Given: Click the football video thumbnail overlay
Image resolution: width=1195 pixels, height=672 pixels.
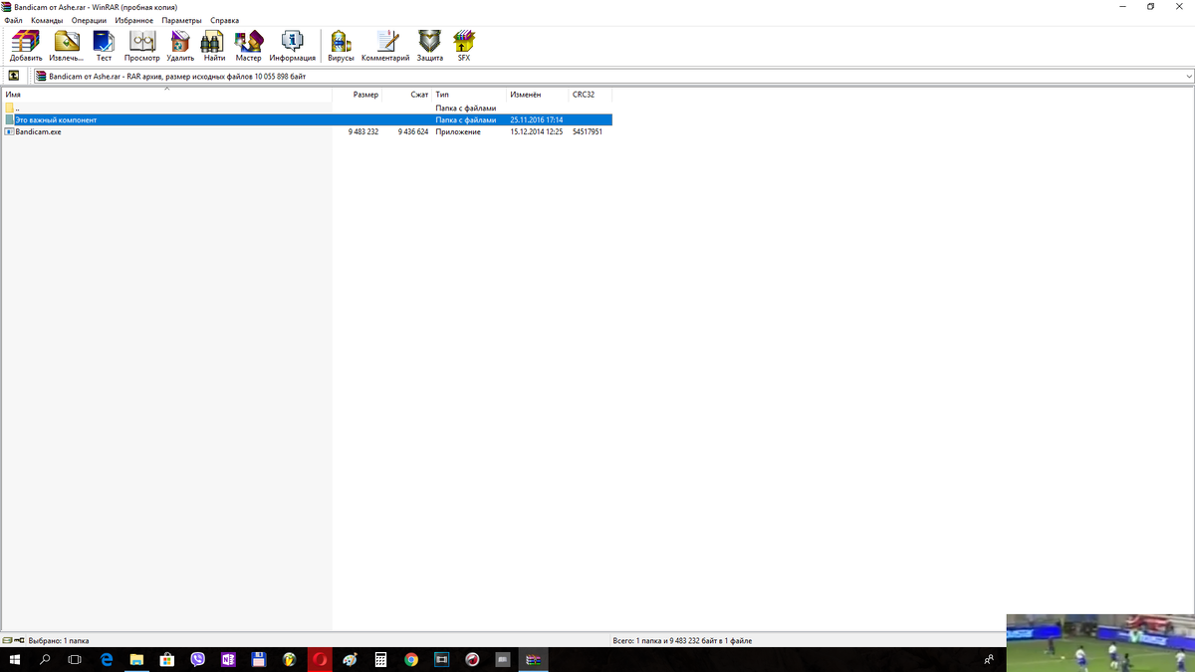Looking at the screenshot, I should (1100, 643).
